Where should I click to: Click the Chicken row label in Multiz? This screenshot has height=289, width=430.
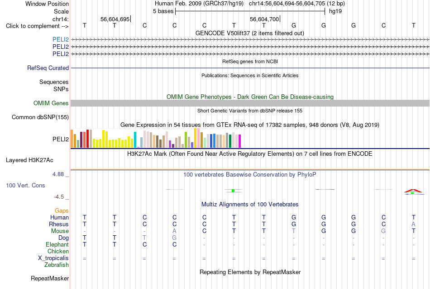point(58,251)
